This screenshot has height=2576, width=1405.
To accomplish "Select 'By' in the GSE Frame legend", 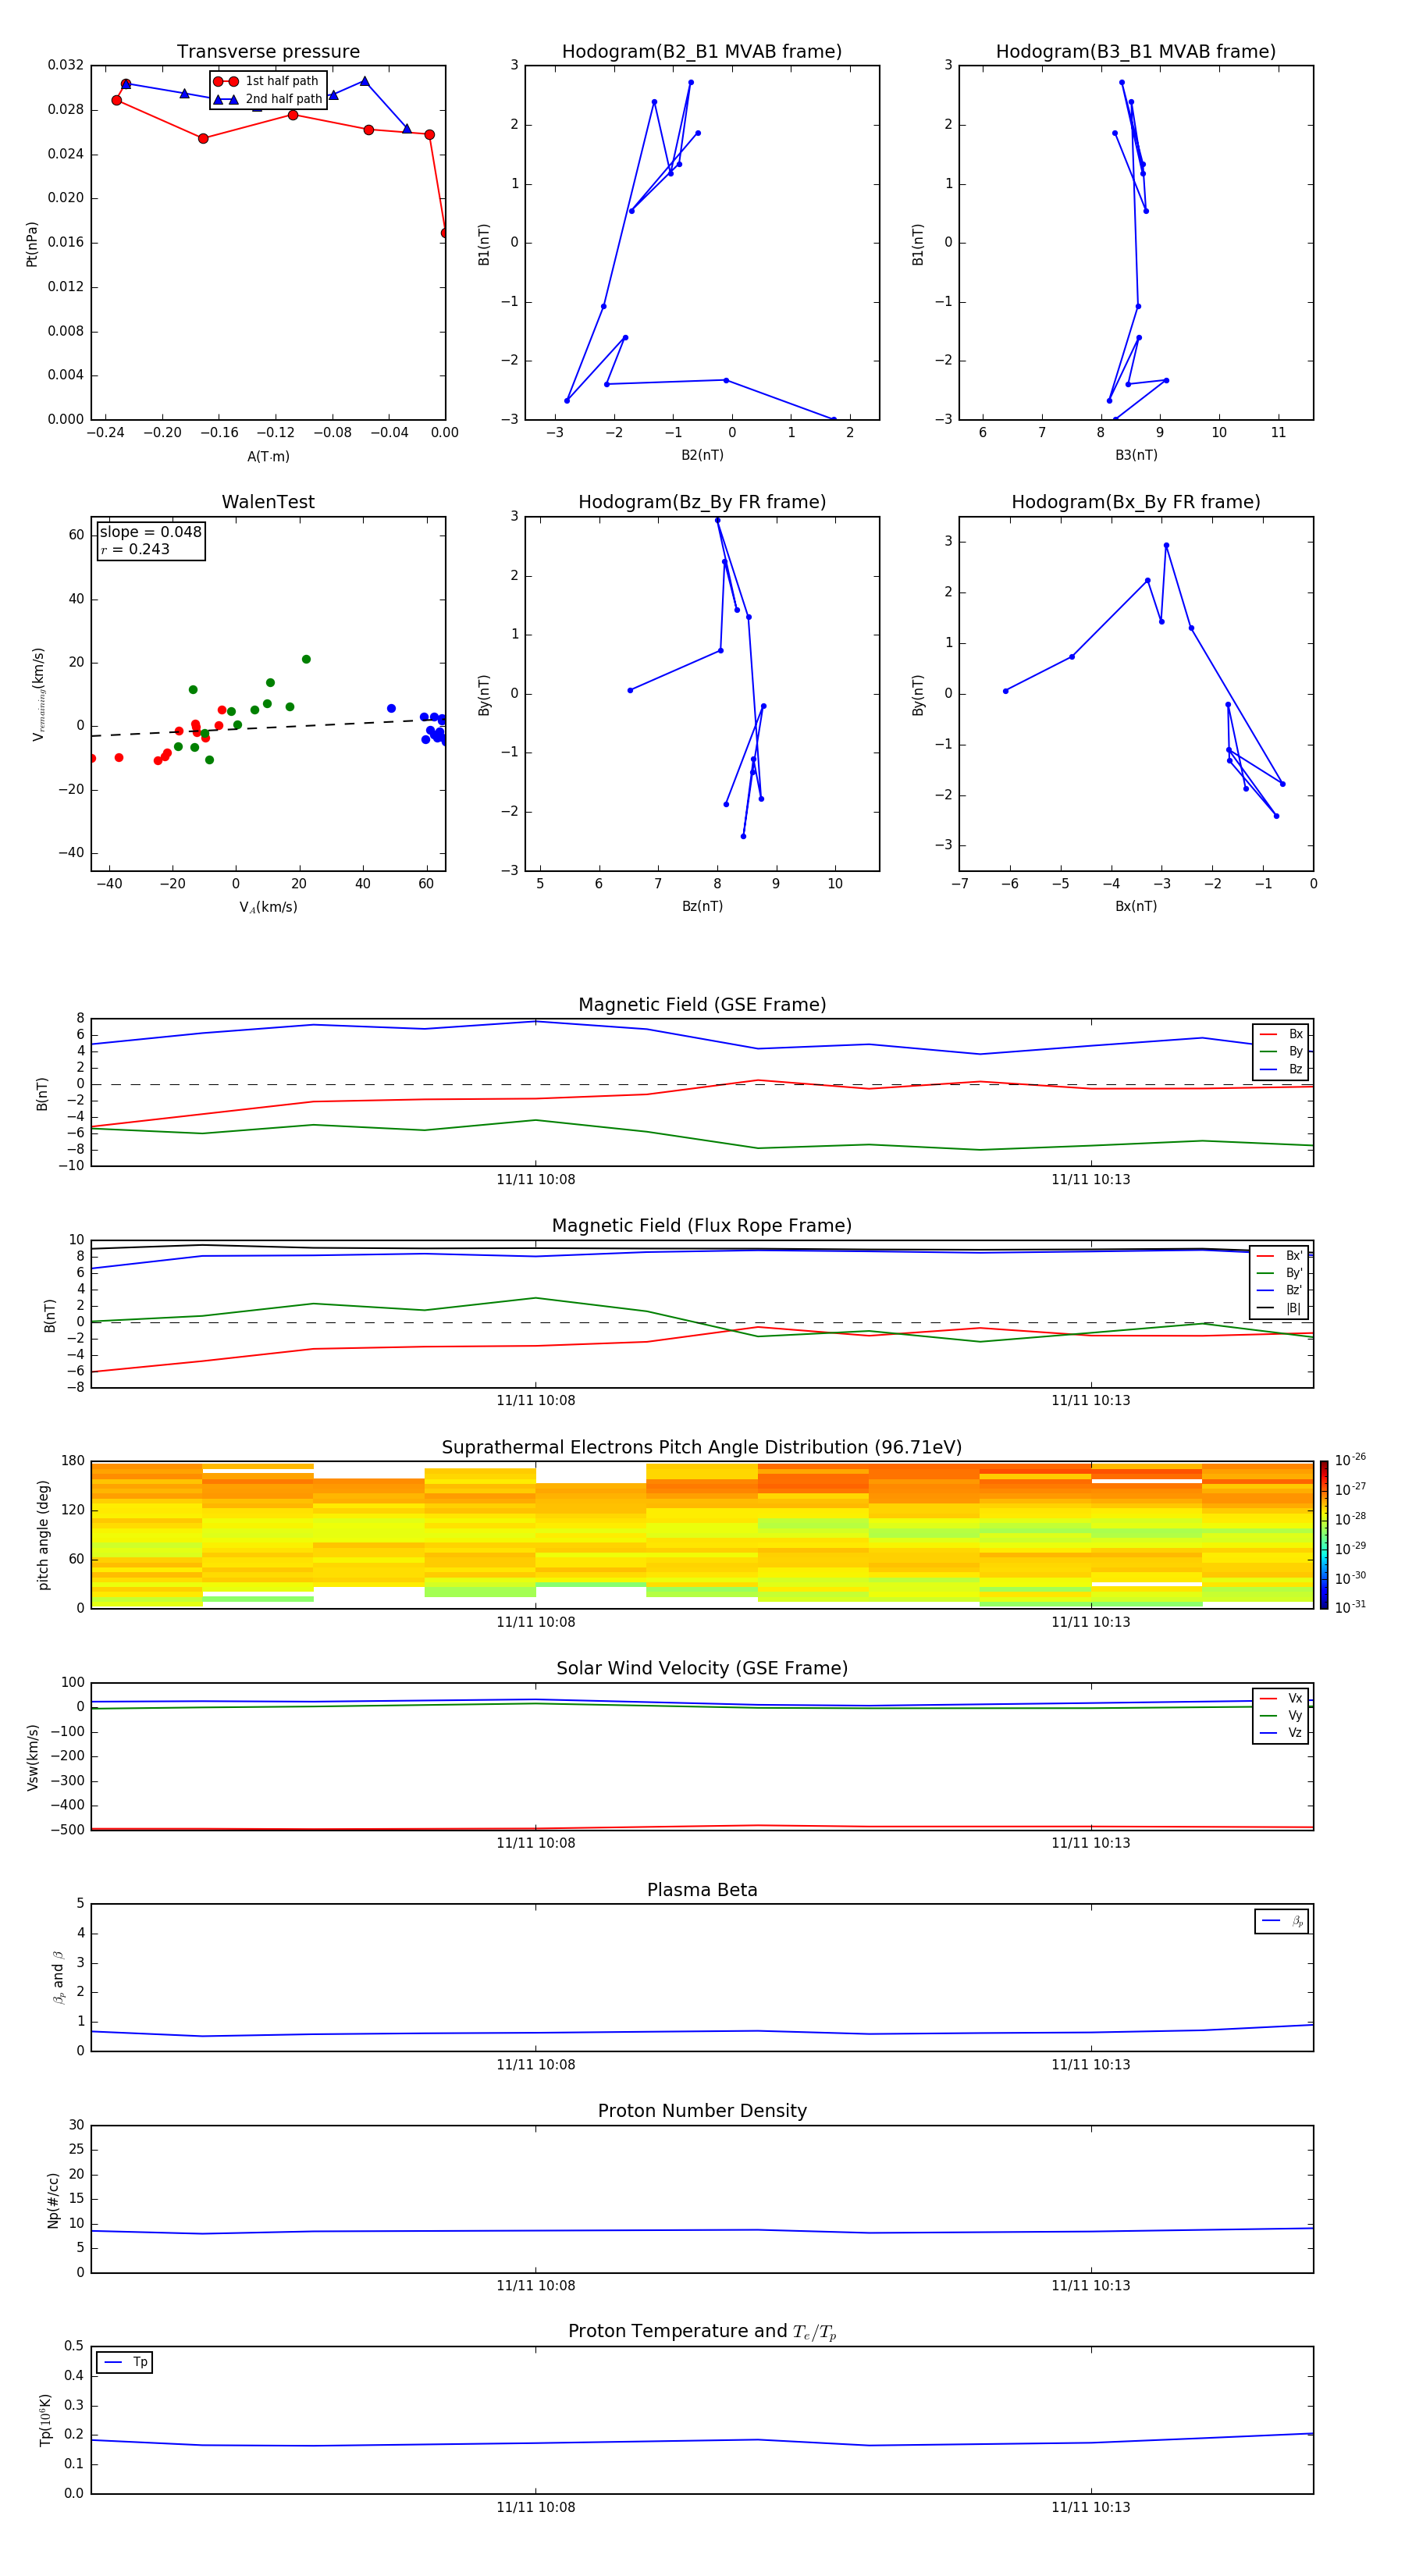I will click(x=1281, y=1051).
